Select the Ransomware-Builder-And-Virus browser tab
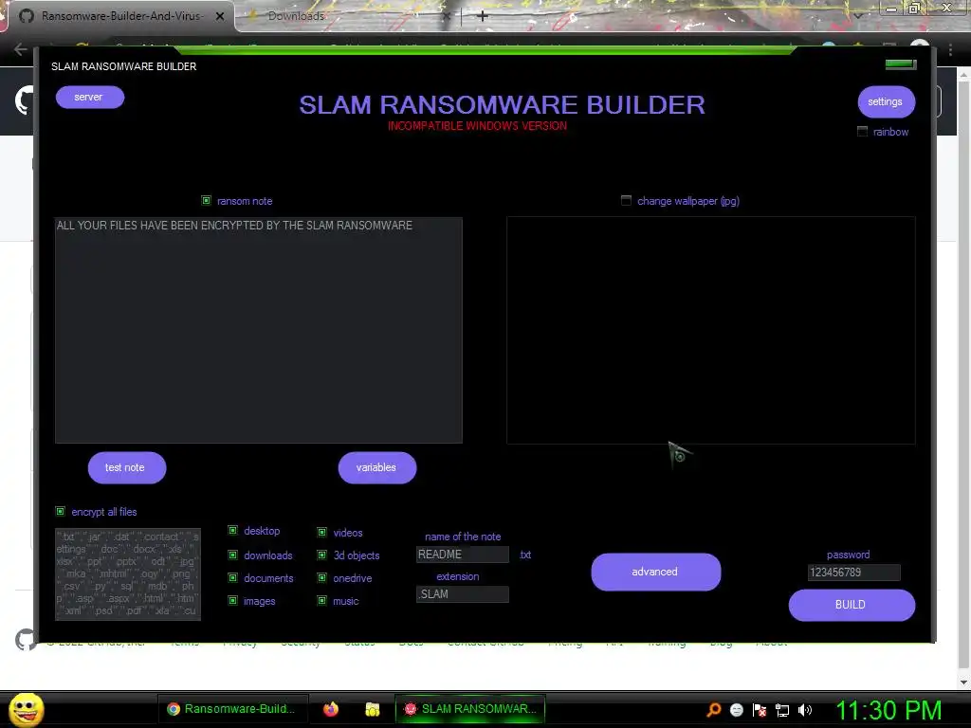This screenshot has width=971, height=728. [x=120, y=16]
